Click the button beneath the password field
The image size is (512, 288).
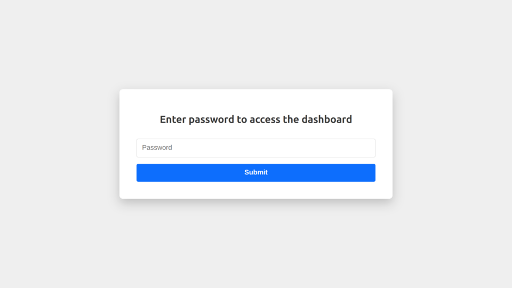point(256,172)
